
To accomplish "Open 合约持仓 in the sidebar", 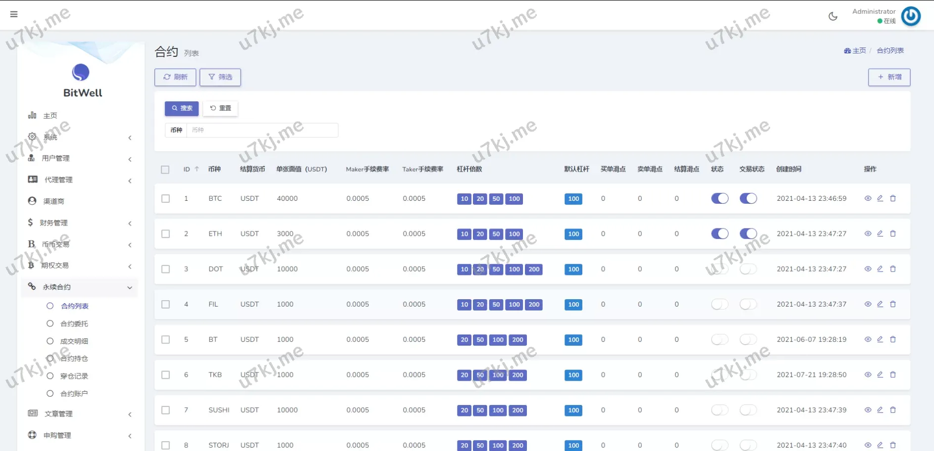I will (74, 359).
